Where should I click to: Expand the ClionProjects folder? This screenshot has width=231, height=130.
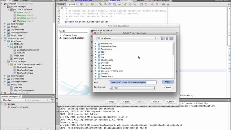(x=96, y=60)
